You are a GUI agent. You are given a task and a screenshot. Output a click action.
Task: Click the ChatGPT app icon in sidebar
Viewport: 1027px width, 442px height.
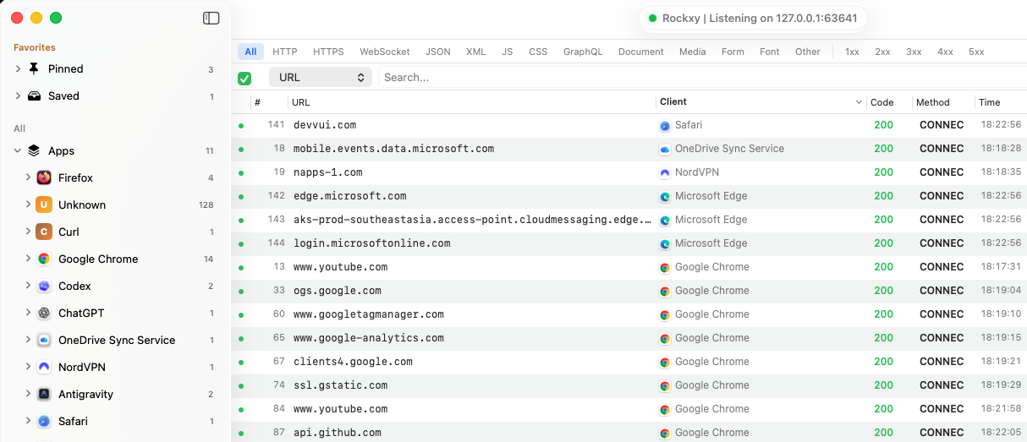[x=44, y=313]
